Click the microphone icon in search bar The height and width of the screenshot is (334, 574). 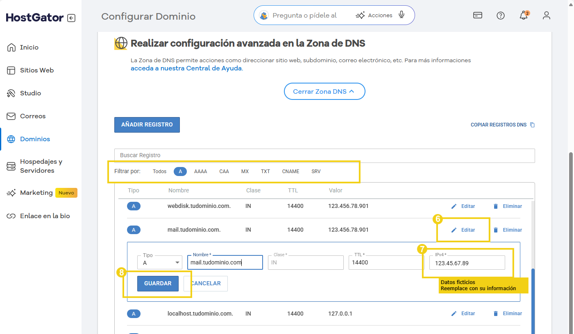(402, 15)
